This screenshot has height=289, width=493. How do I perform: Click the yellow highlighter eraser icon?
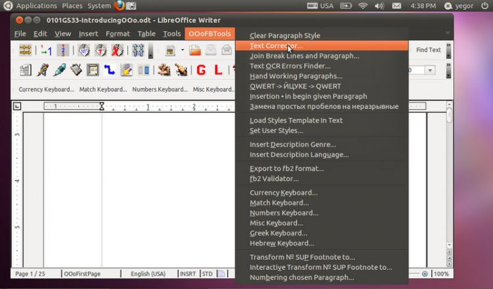pyautogui.click(x=126, y=70)
